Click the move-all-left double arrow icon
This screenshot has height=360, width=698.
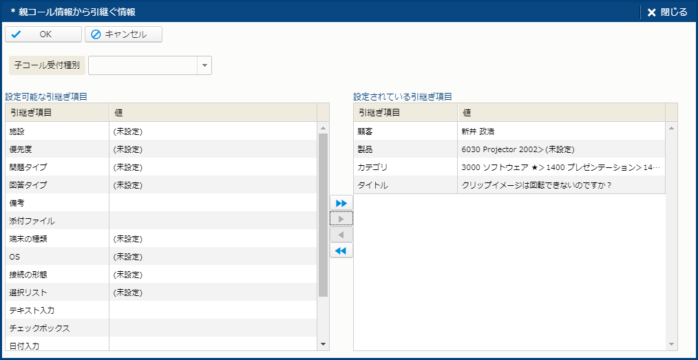pyautogui.click(x=341, y=251)
